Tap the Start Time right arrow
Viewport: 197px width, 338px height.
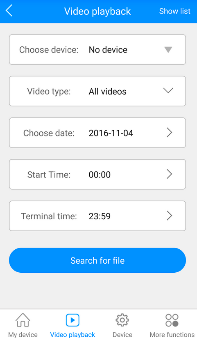tap(169, 174)
